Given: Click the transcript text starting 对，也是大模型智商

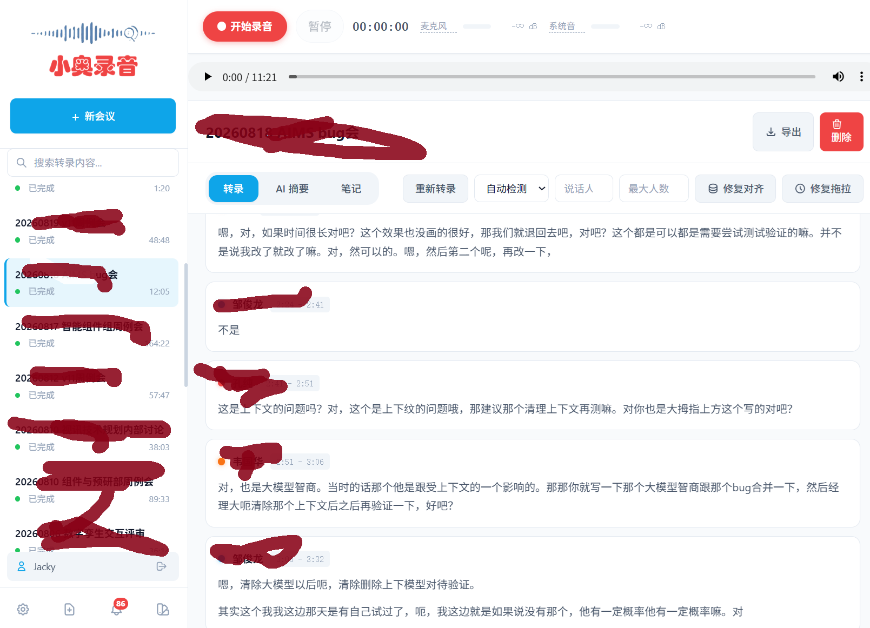Looking at the screenshot, I should pos(528,497).
